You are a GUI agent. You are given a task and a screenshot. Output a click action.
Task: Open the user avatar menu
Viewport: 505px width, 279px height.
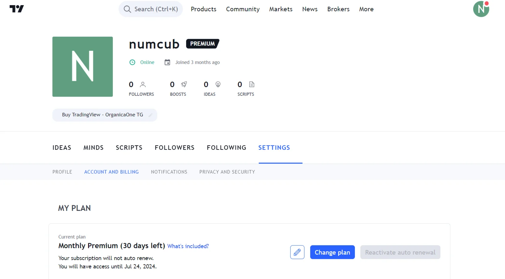tap(481, 9)
